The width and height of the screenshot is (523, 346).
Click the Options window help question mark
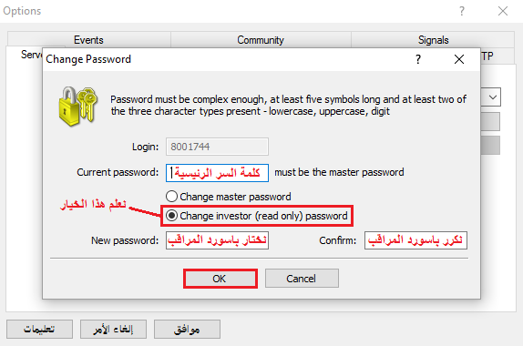pos(462,11)
